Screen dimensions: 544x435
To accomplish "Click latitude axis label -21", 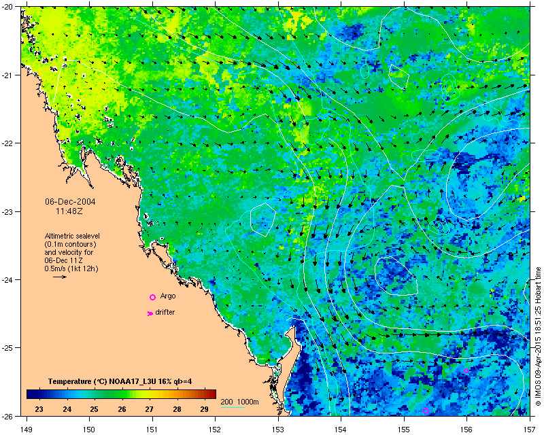I will point(7,75).
